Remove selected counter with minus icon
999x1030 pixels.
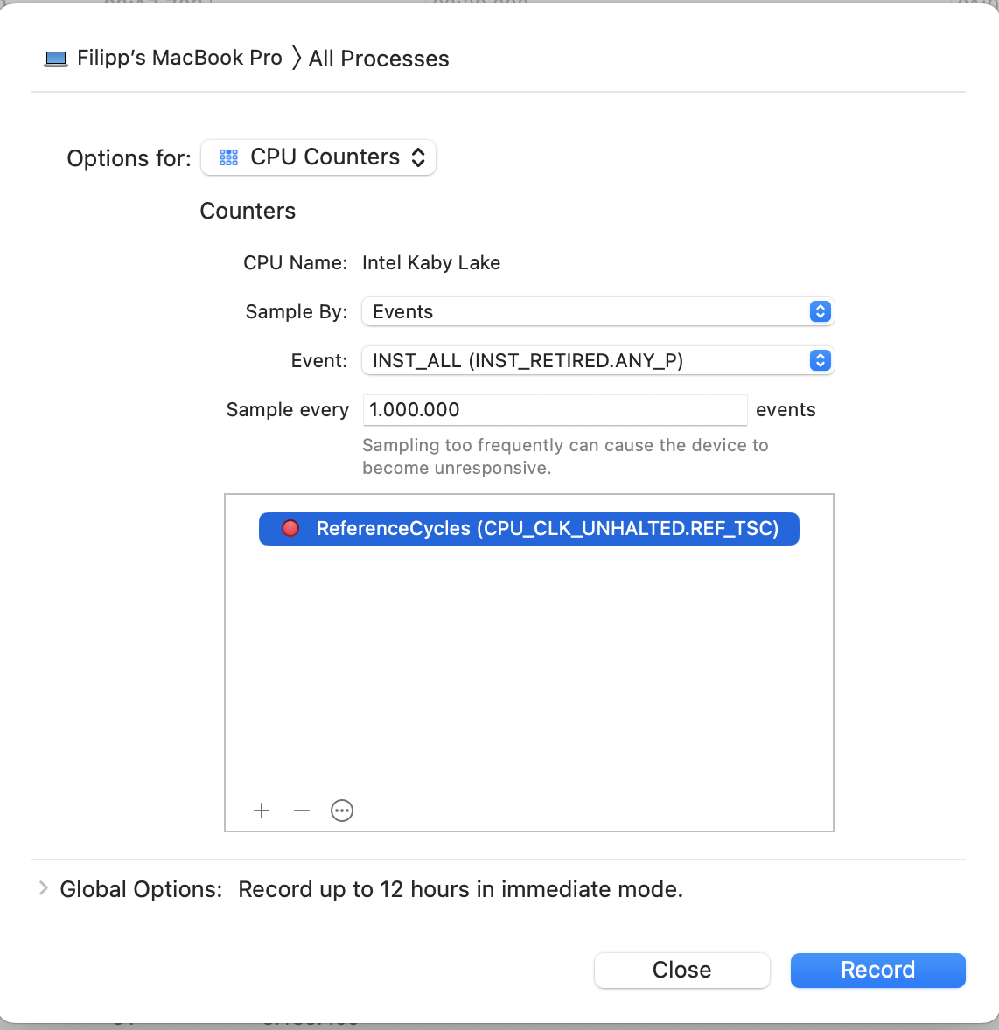point(302,811)
